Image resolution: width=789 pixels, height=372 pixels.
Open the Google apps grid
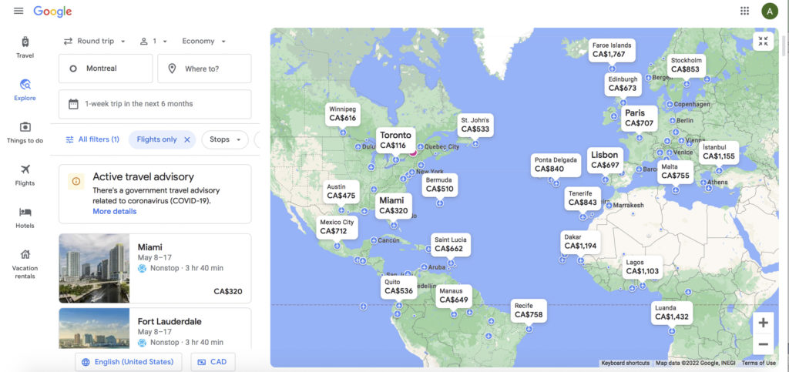[x=744, y=11]
